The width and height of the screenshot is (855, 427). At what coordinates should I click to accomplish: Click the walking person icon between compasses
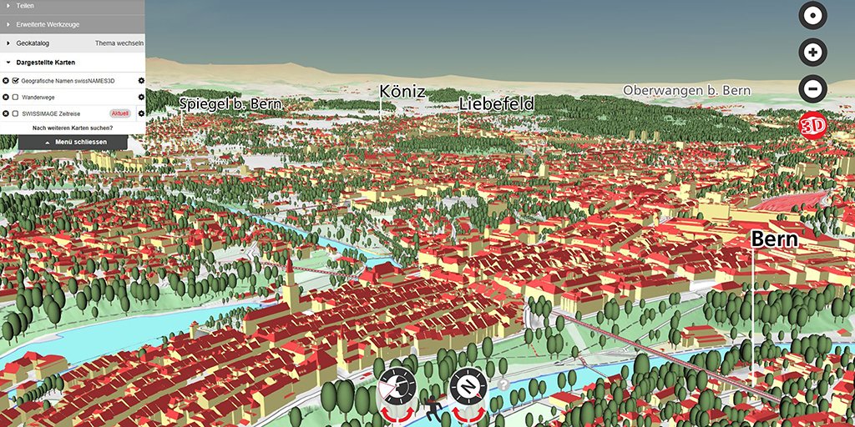(x=433, y=409)
